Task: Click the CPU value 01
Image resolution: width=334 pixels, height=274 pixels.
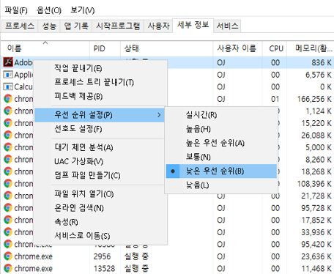Action: (x=275, y=99)
